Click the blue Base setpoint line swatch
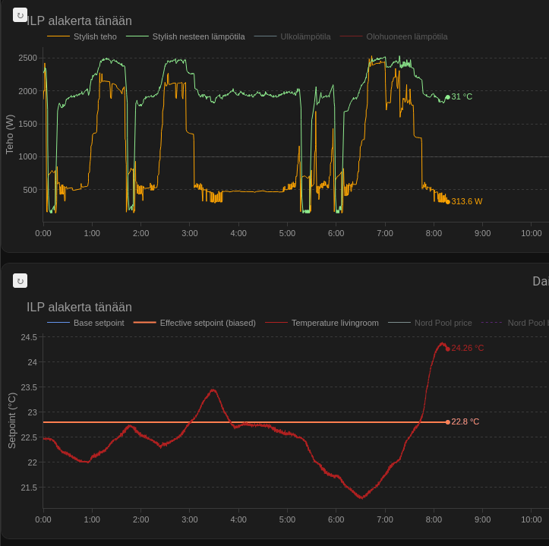This screenshot has width=549, height=546. (x=58, y=323)
